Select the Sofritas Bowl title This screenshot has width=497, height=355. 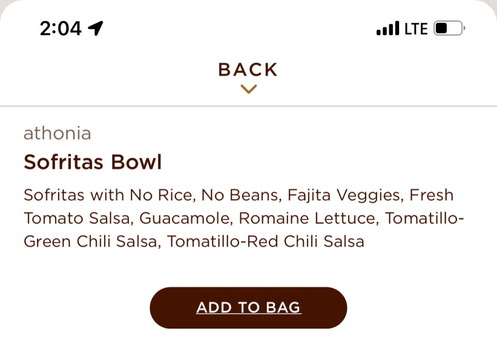point(93,162)
